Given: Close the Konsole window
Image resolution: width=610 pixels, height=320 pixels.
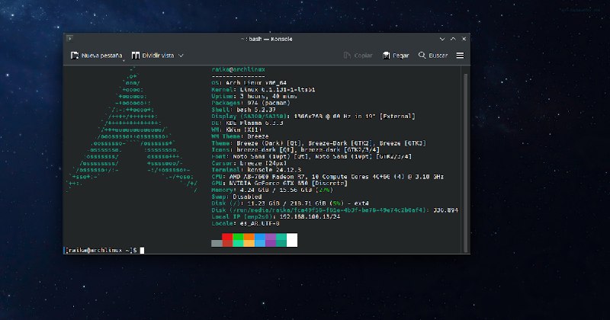Looking at the screenshot, I should coord(464,39).
